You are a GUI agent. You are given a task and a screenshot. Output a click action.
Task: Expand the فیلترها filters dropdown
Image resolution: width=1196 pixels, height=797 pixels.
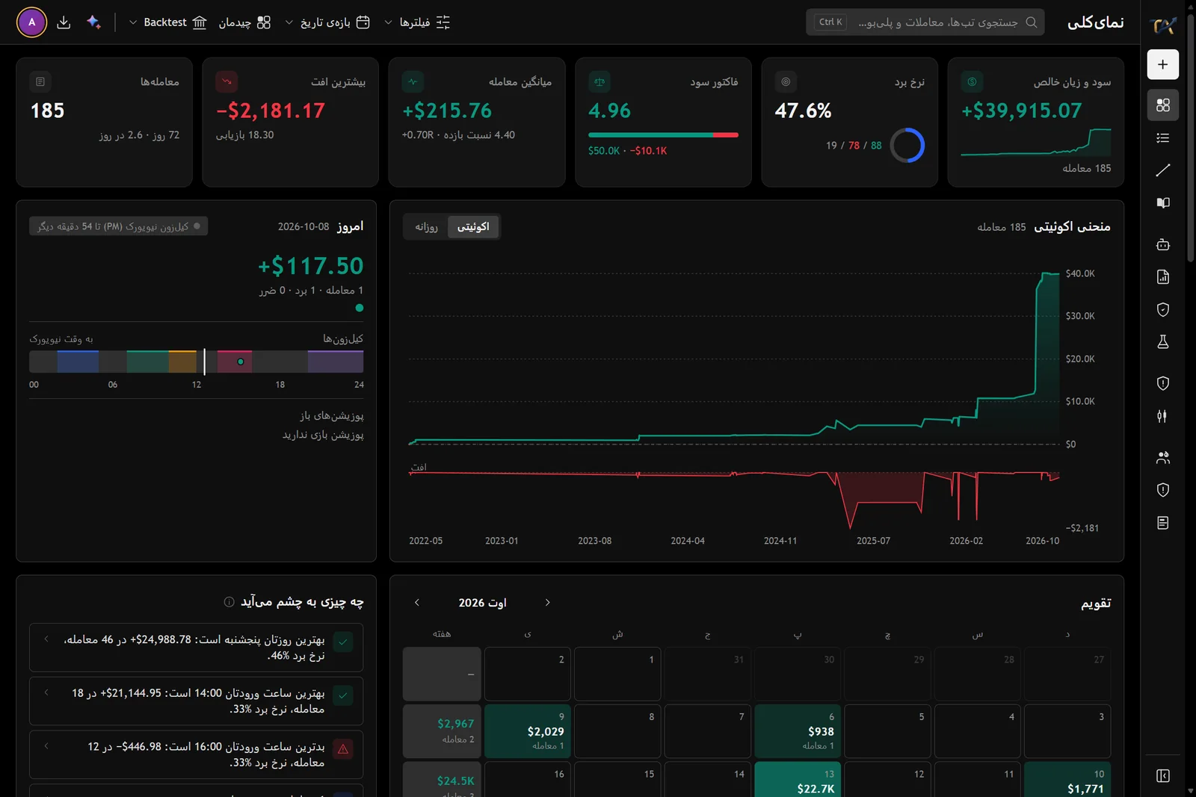(x=417, y=22)
